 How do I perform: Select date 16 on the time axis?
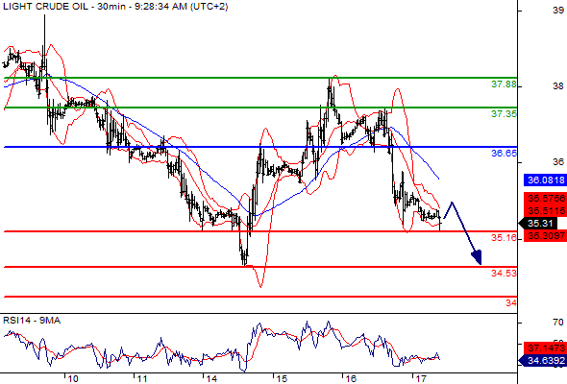coord(351,379)
